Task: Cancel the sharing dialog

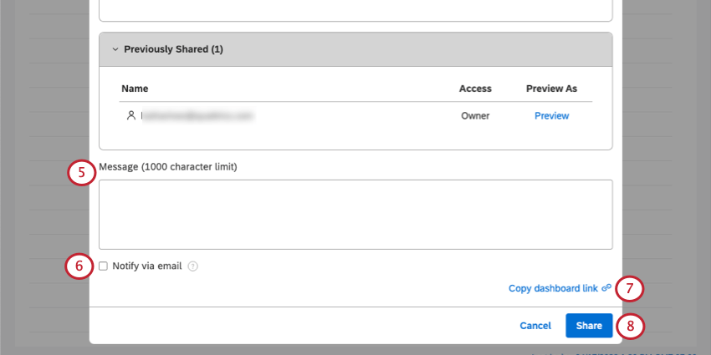Action: (535, 326)
